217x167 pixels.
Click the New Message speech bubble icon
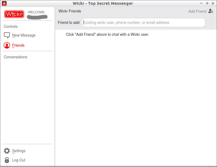pyautogui.click(x=7, y=35)
